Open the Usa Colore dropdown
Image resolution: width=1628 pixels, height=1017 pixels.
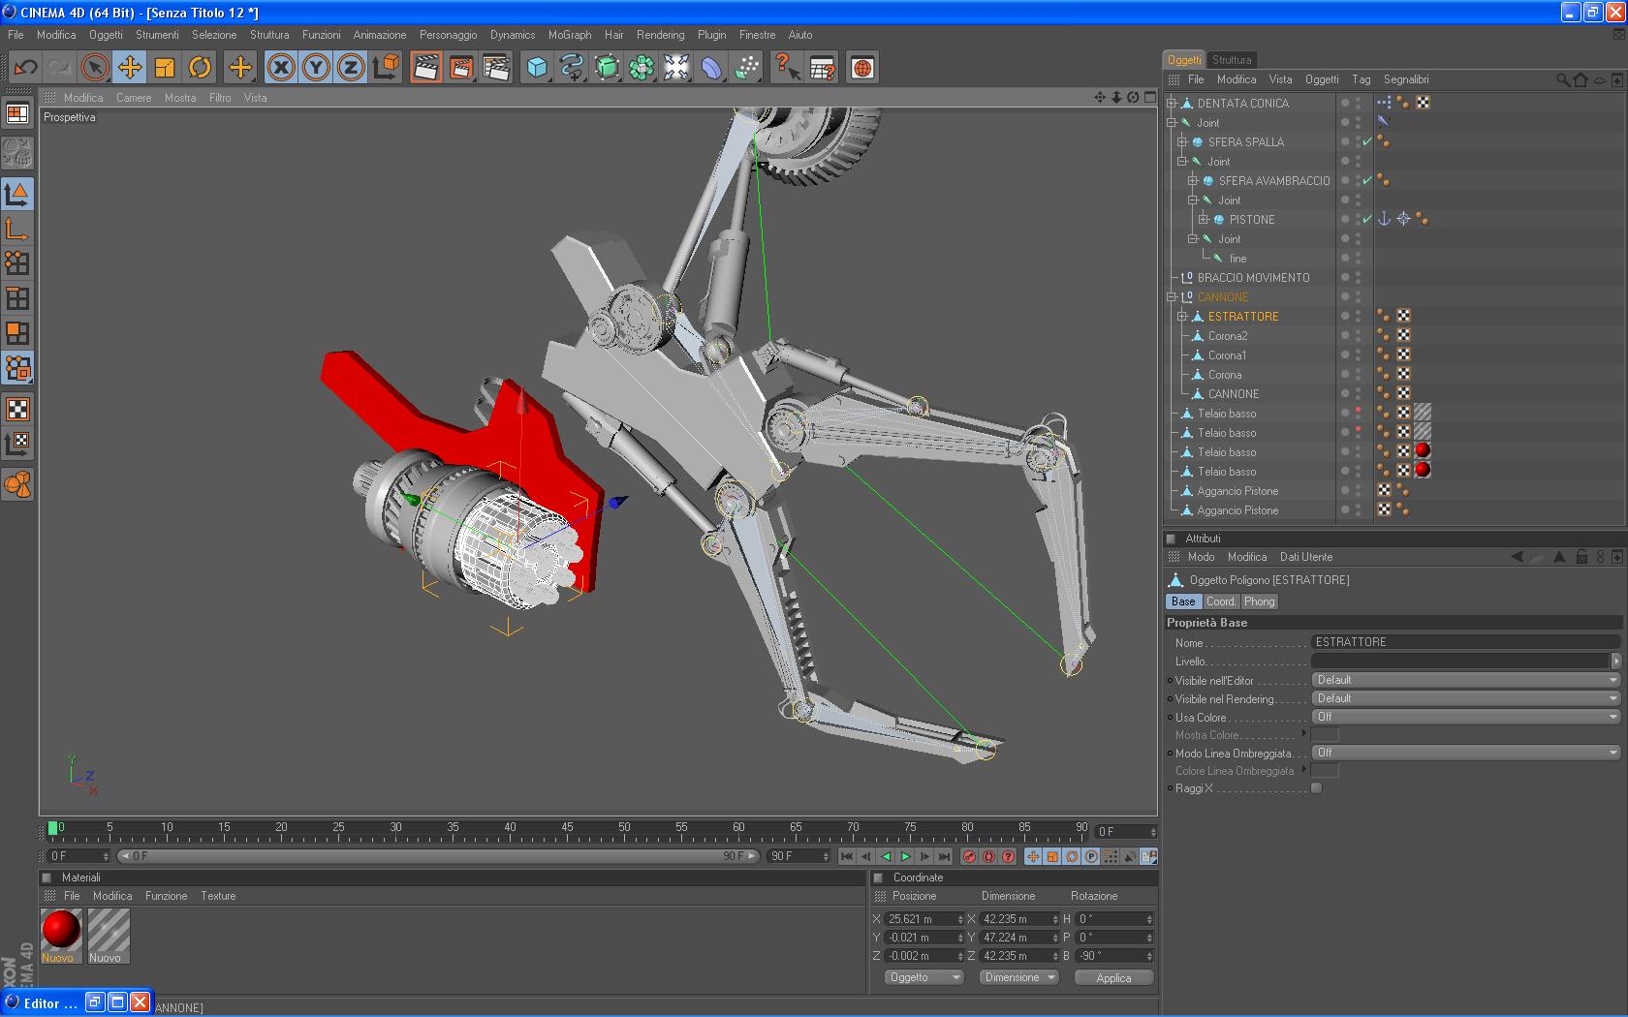[x=1466, y=717]
